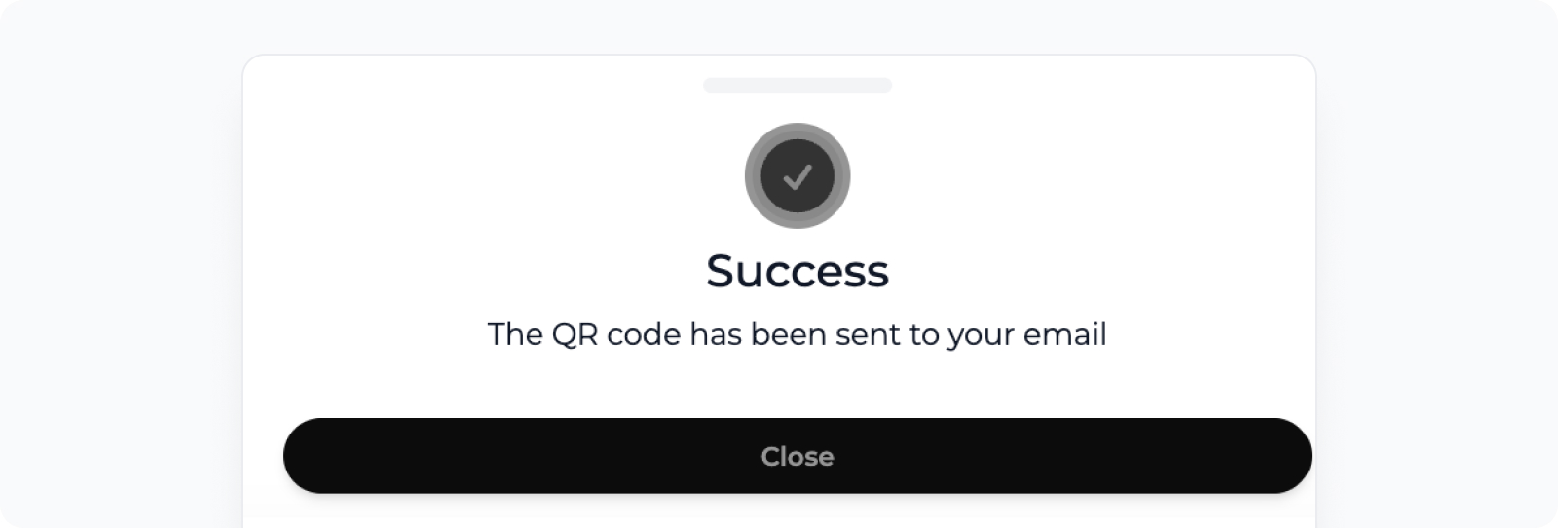Click the Close button
This screenshot has height=528, width=1558.
(x=797, y=456)
